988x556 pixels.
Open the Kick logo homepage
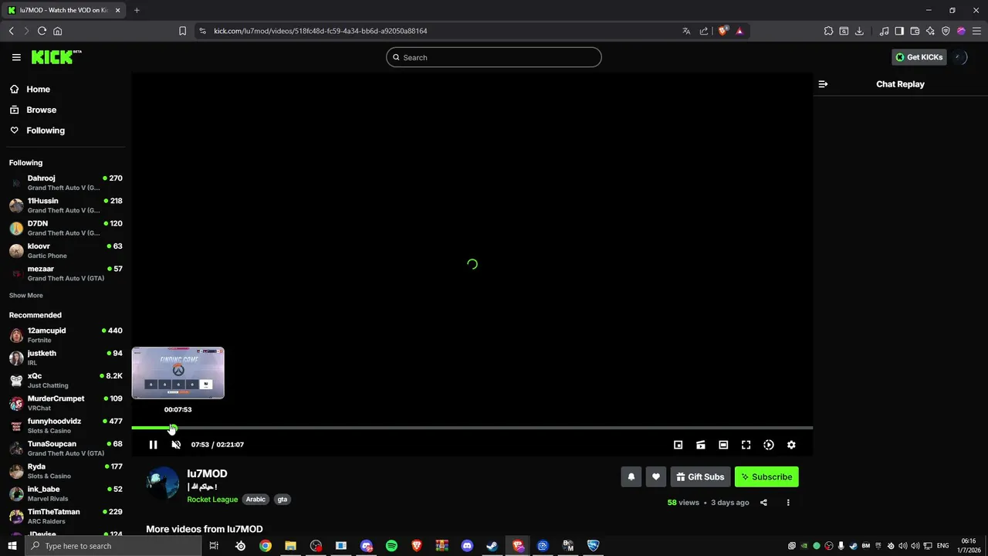(56, 57)
